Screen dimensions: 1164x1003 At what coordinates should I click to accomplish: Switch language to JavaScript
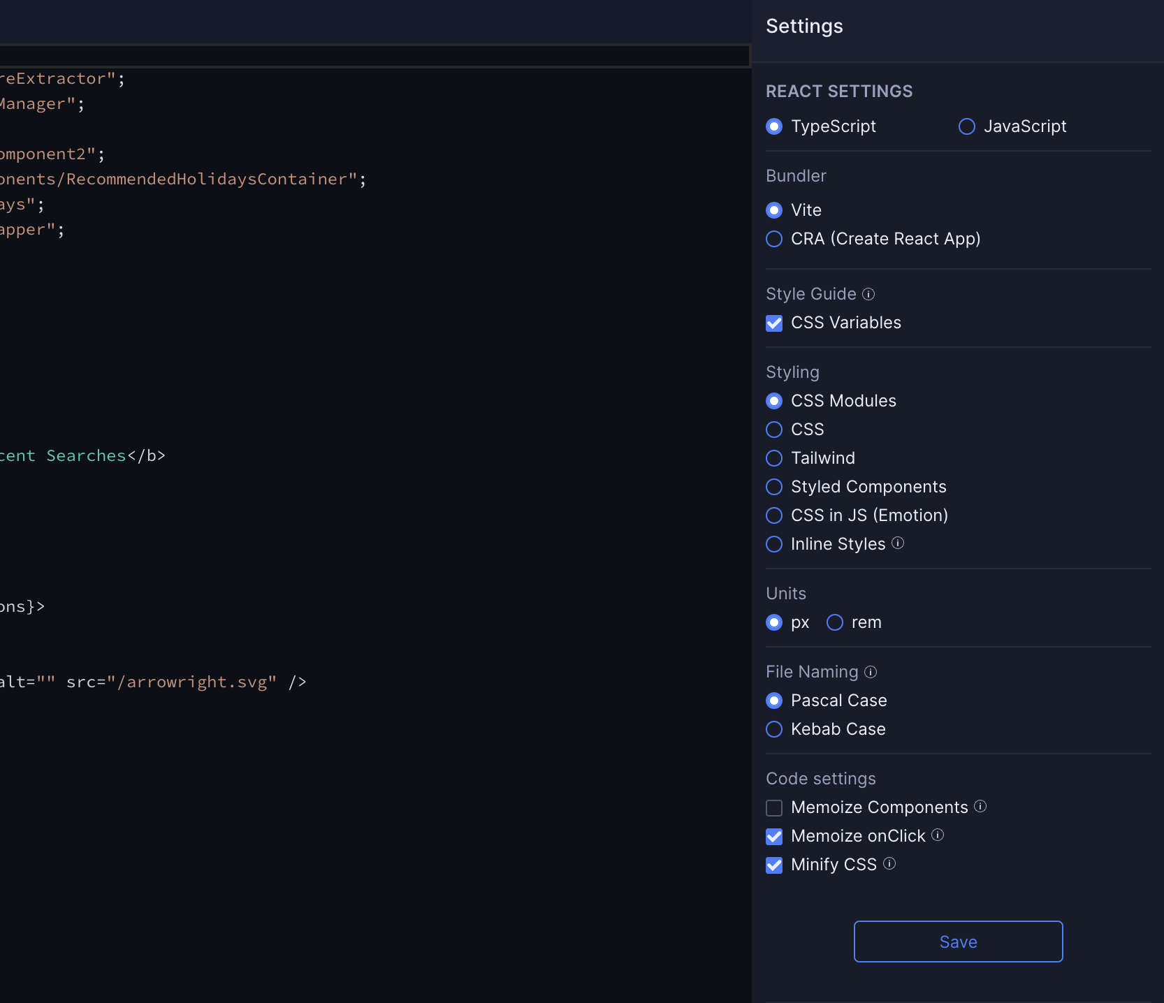coord(966,126)
